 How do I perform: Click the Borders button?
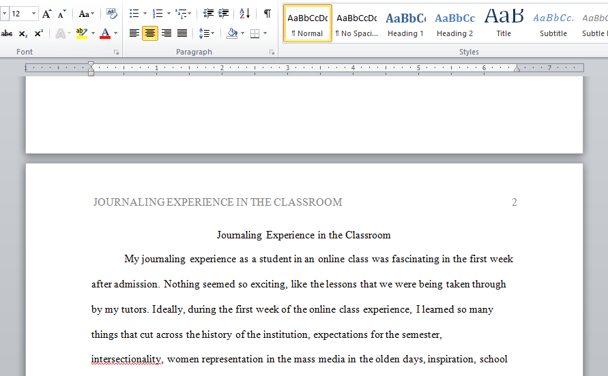click(255, 33)
